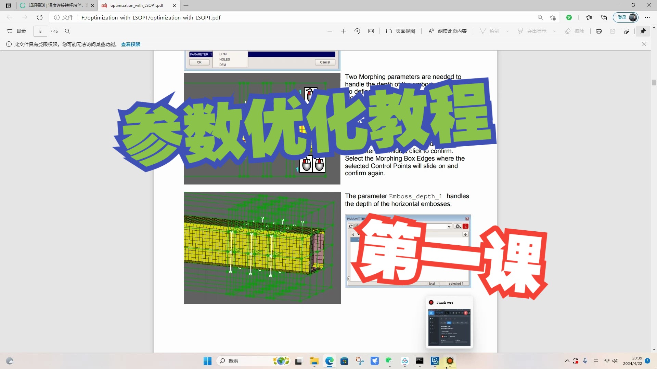This screenshot has height=369, width=657.
Task: Click the fit to width icon
Action: pyautogui.click(x=371, y=31)
